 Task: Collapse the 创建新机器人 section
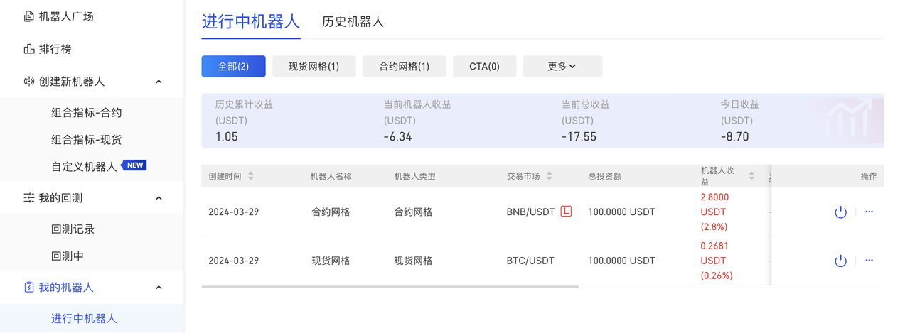coord(159,82)
